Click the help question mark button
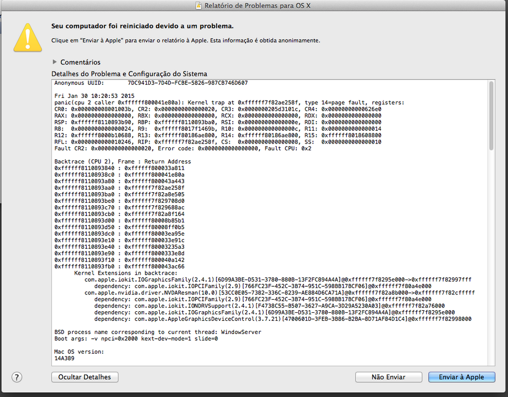The width and height of the screenshot is (508, 397). pyautogui.click(x=17, y=377)
